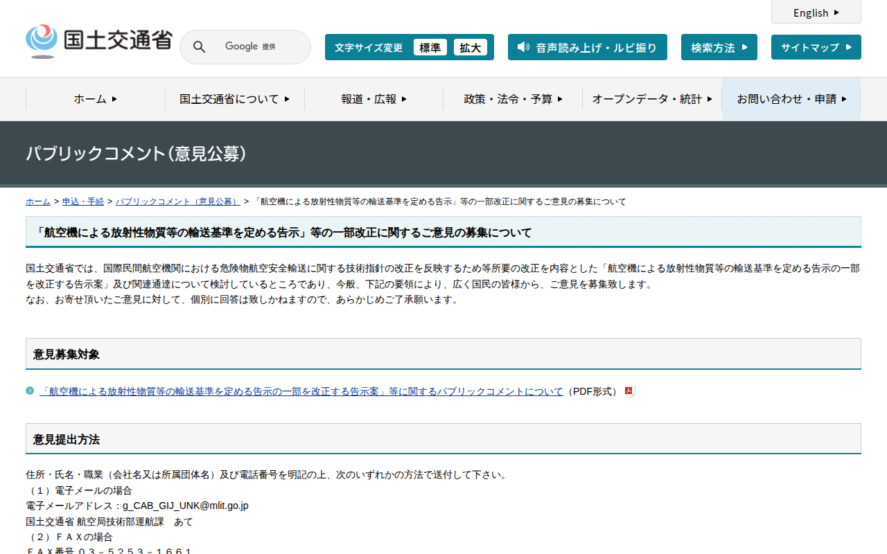Click the PDF icon beside the document link
The width and height of the screenshot is (887, 554).
coord(629,391)
